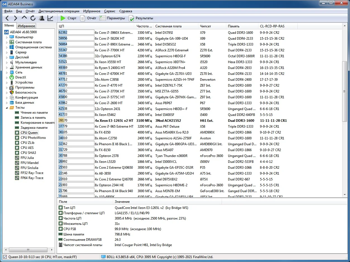Select the CPU ZLib test
The height and width of the screenshot is (262, 350).
point(27,143)
